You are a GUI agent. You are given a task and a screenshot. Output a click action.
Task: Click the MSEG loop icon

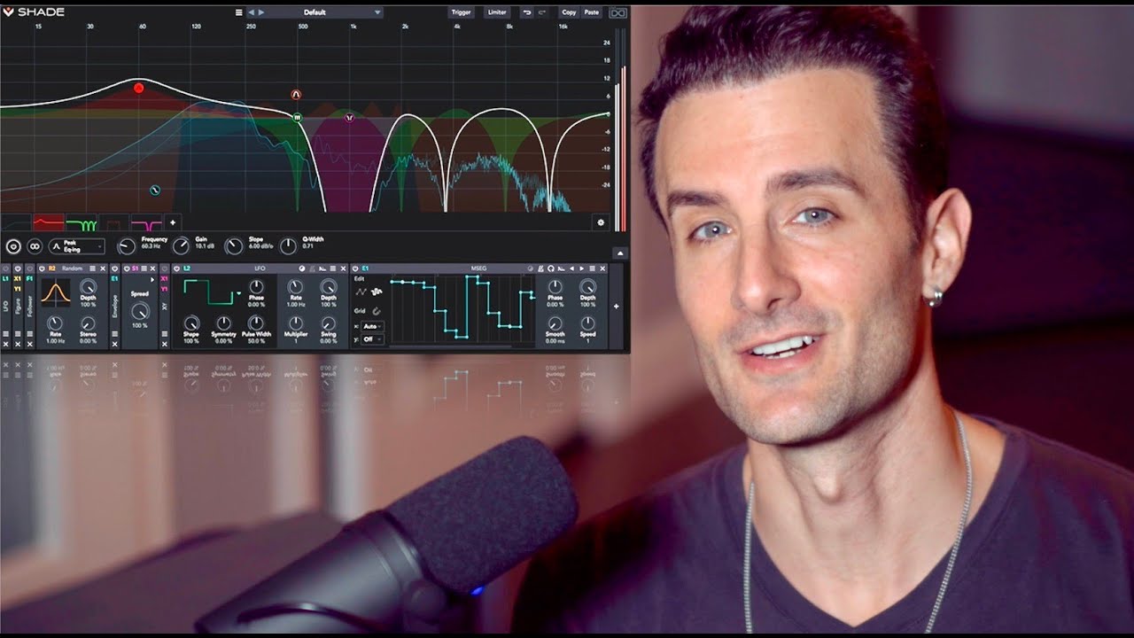[551, 268]
